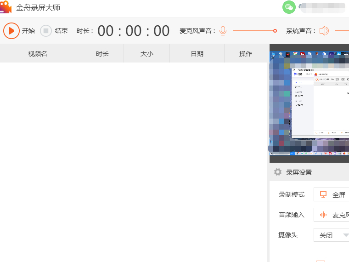This screenshot has width=349, height=262.
Task: Click the screen preview thumbnail
Action: coord(309,103)
